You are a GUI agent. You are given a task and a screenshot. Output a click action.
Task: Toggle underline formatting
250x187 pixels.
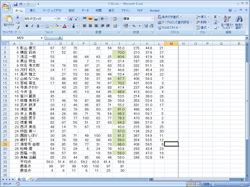coord(38,26)
